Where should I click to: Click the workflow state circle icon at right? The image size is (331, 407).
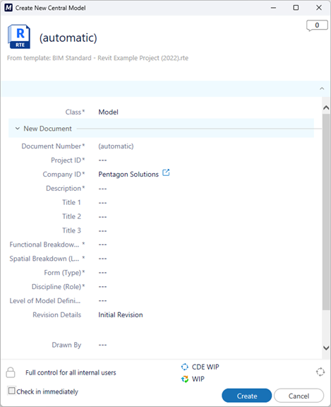320,372
